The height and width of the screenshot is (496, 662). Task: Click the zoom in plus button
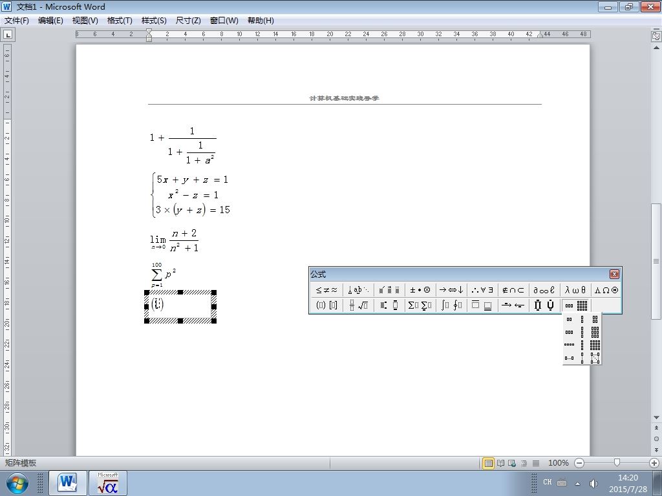(654, 463)
